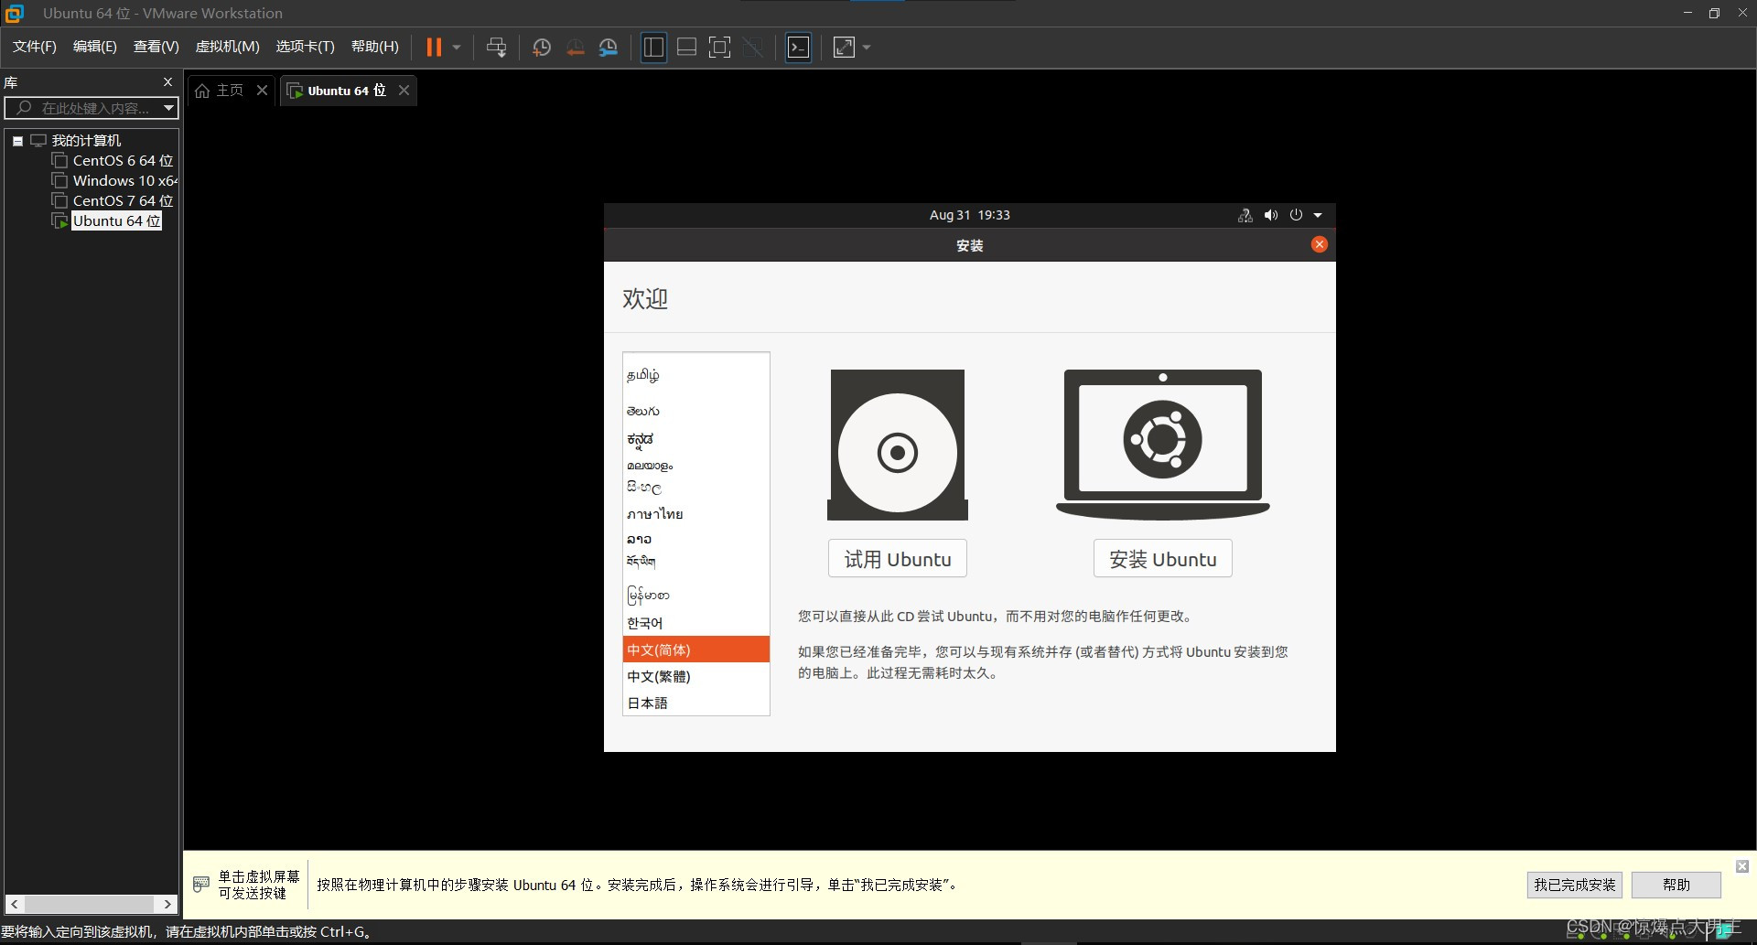Open the 查看(V) menu

(x=156, y=47)
